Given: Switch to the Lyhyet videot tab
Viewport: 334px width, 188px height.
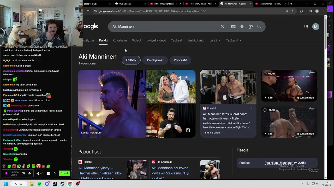Looking at the screenshot, I should pyautogui.click(x=156, y=40).
